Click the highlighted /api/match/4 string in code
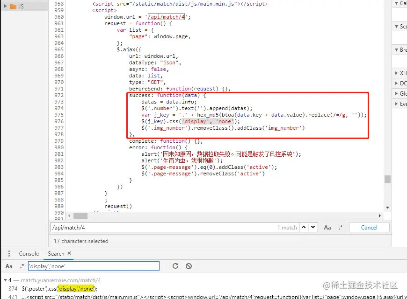This screenshot has height=299, width=407. click(x=167, y=17)
